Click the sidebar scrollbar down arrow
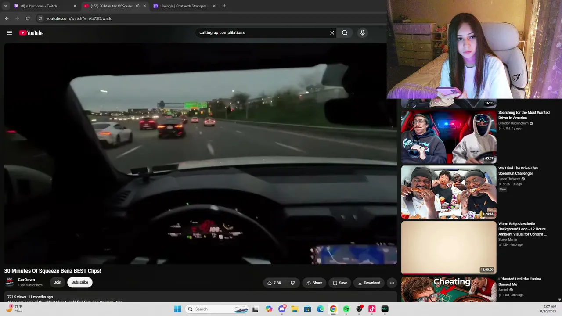The image size is (562, 316). point(559,300)
